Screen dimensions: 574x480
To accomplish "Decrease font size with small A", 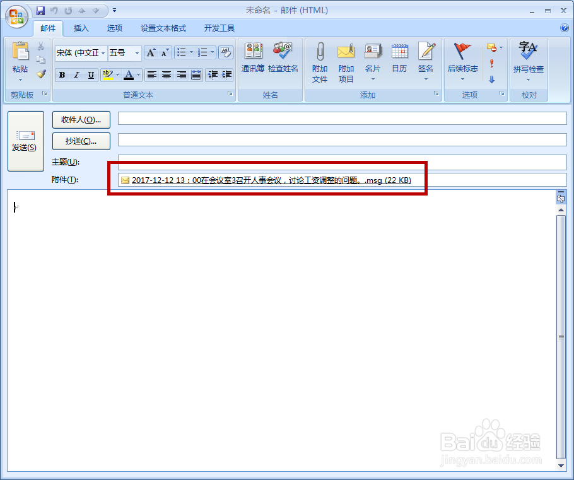I will click(165, 53).
